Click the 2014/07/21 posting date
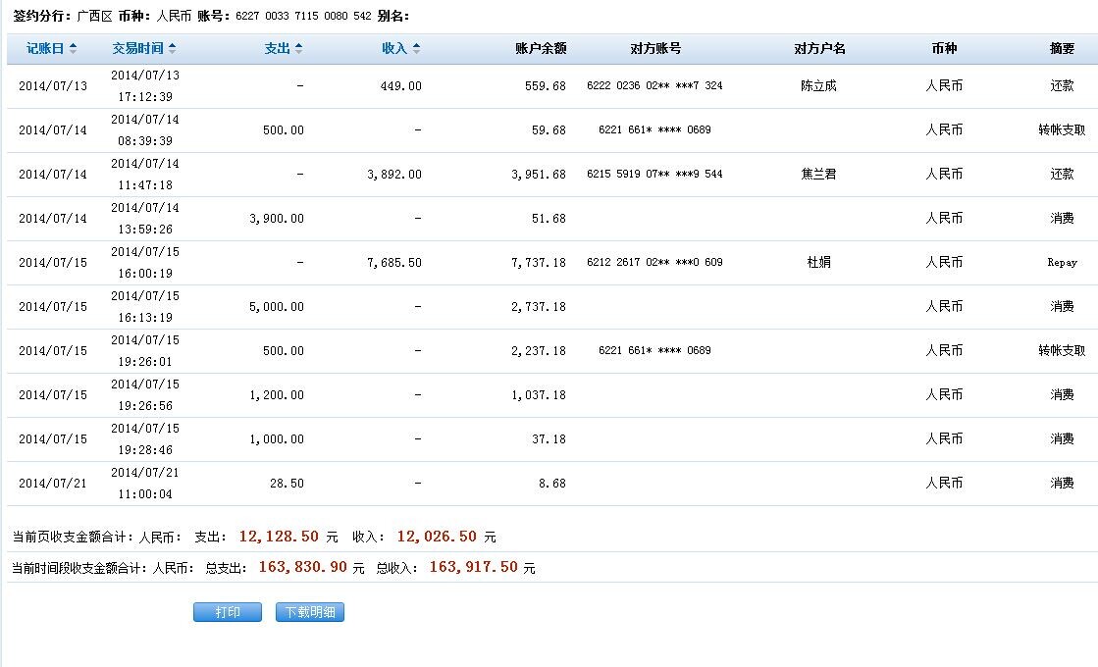The image size is (1098, 667). (x=53, y=484)
